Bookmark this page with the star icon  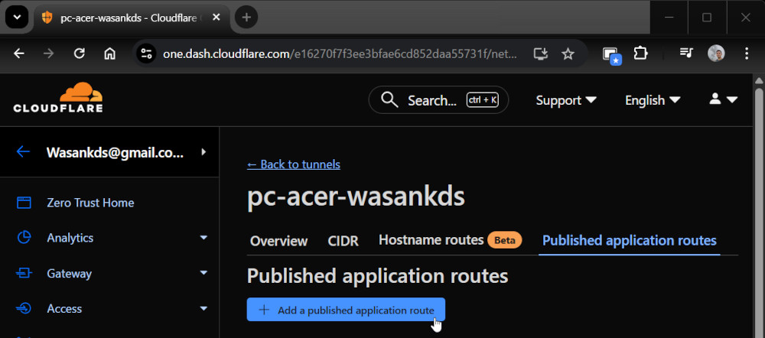click(x=568, y=54)
